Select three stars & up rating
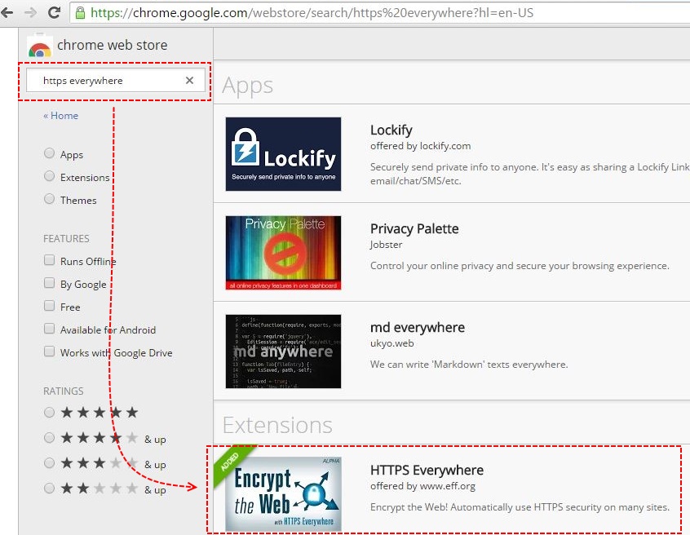Screen dimensions: 690x535 [x=49, y=463]
